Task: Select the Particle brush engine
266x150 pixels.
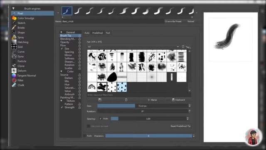Action: [x=32, y=61]
